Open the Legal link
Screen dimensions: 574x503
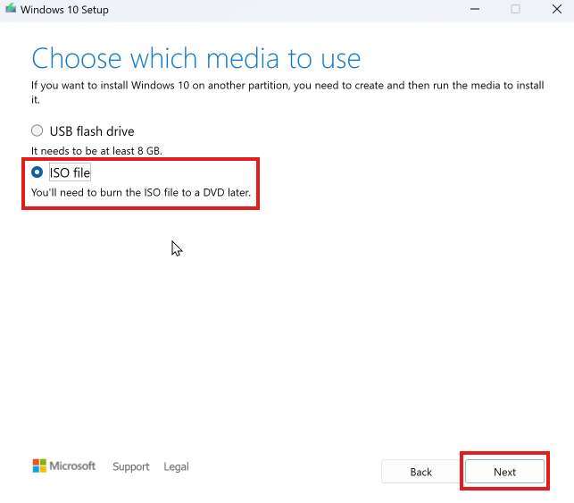pyautogui.click(x=176, y=466)
